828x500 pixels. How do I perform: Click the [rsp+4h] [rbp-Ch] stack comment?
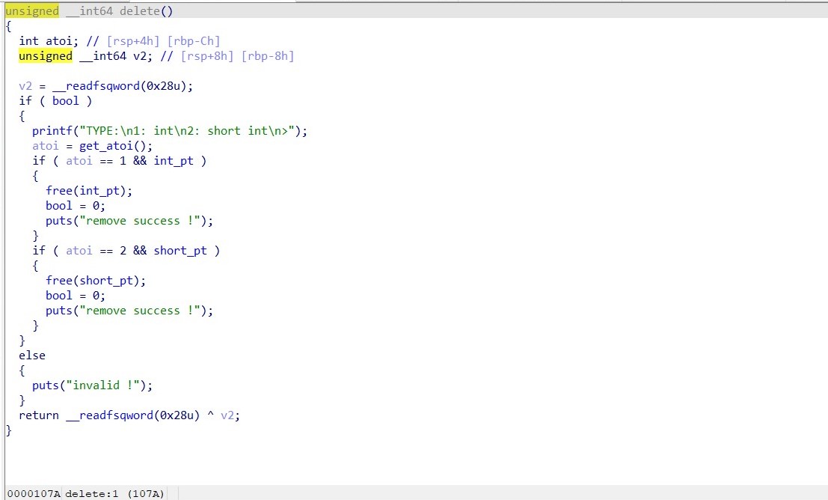coord(163,41)
